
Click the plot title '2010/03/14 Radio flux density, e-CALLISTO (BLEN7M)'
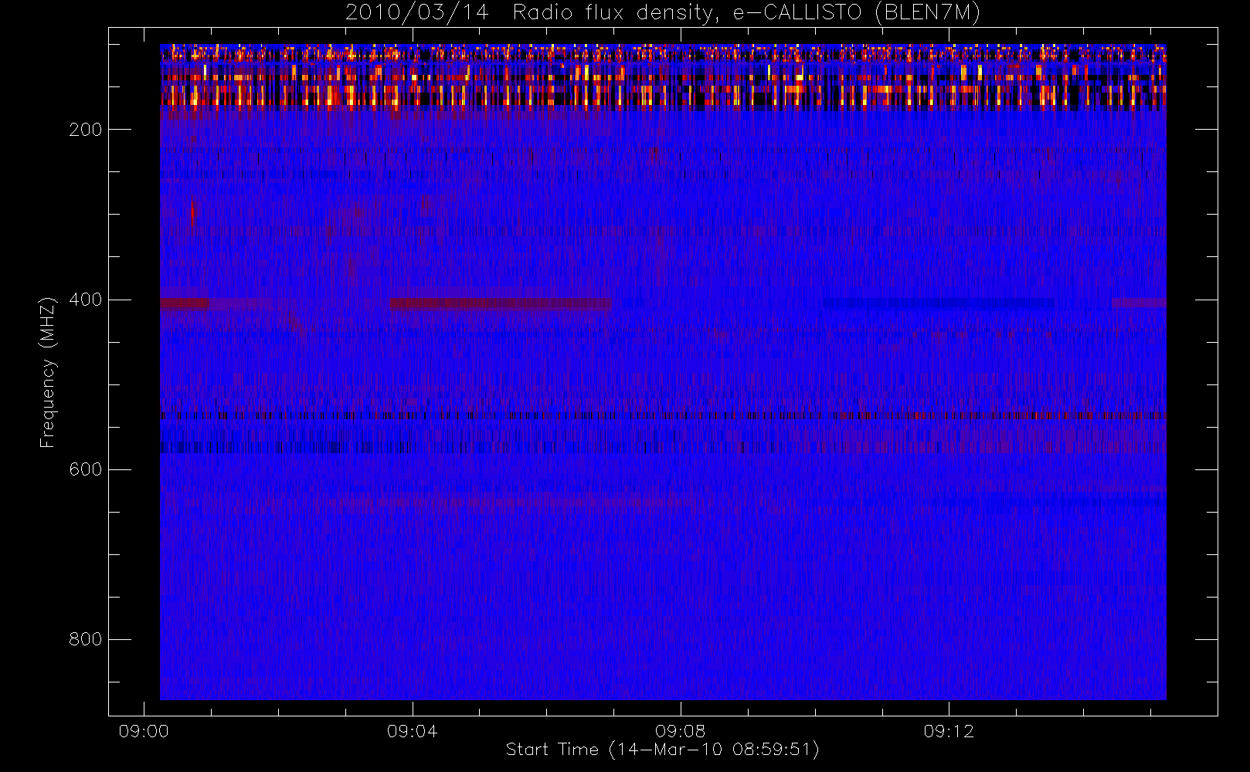point(663,12)
